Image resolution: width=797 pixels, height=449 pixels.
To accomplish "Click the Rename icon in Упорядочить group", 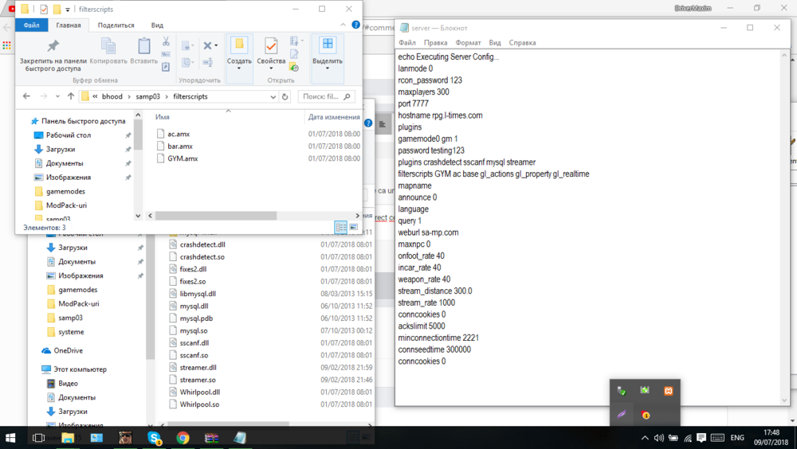I will tap(208, 62).
